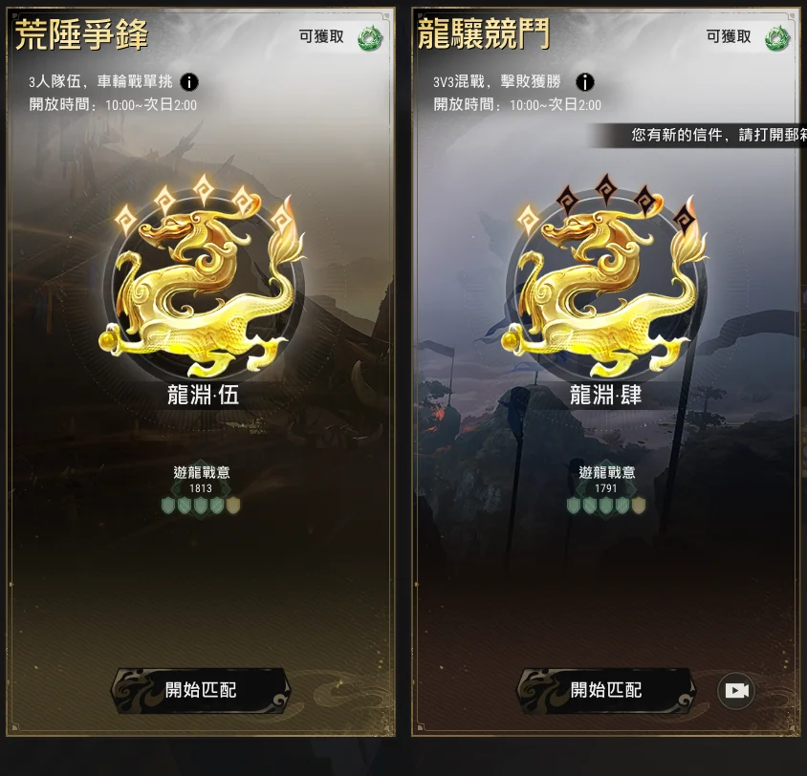Viewport: 807px width, 776px height.
Task: Click the 可獲取 label in 荒陲爭鋒 panel
Action: [321, 36]
